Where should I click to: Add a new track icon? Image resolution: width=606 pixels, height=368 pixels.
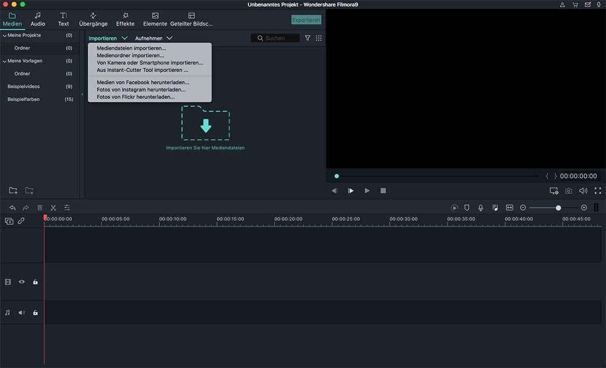click(x=9, y=221)
